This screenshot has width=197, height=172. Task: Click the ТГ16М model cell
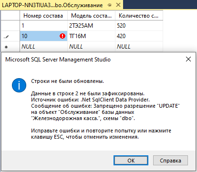[x=91, y=36]
